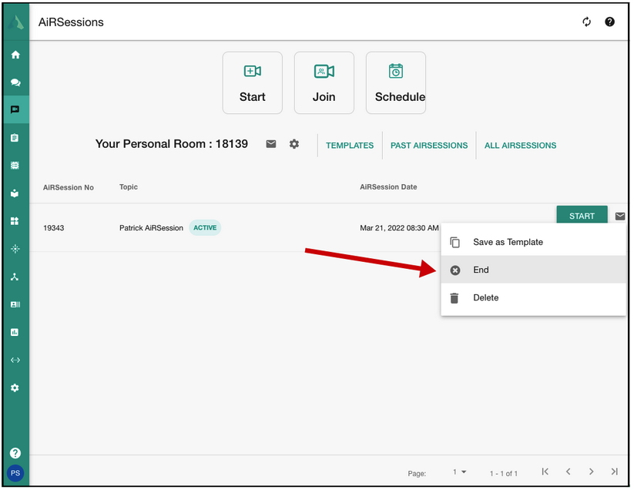Viewport: 634px width, 490px height.
Task: Open the settings gear in sidebar
Action: pos(15,388)
